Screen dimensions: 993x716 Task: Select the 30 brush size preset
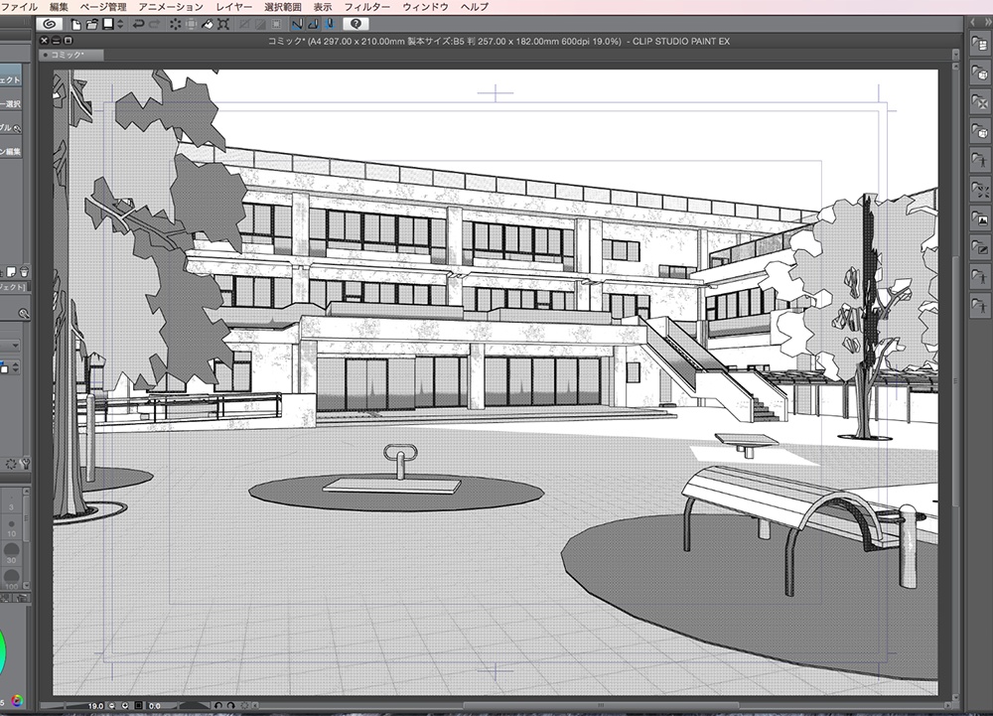pos(11,554)
